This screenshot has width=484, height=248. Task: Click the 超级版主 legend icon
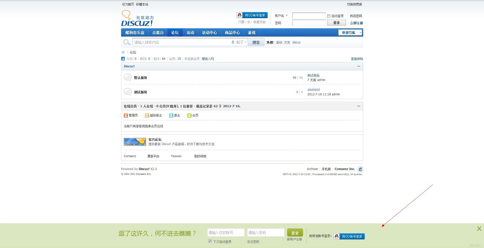[147, 116]
